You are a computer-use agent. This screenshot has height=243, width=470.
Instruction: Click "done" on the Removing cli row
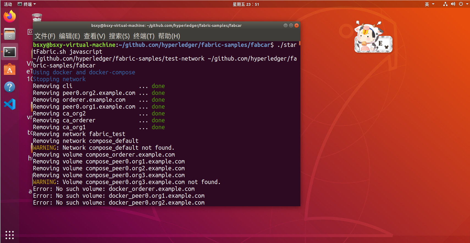coord(158,86)
